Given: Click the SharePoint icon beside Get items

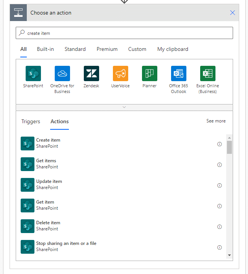Looking at the screenshot, I should pos(28,164).
